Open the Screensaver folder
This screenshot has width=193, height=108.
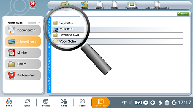(x=118, y=35)
